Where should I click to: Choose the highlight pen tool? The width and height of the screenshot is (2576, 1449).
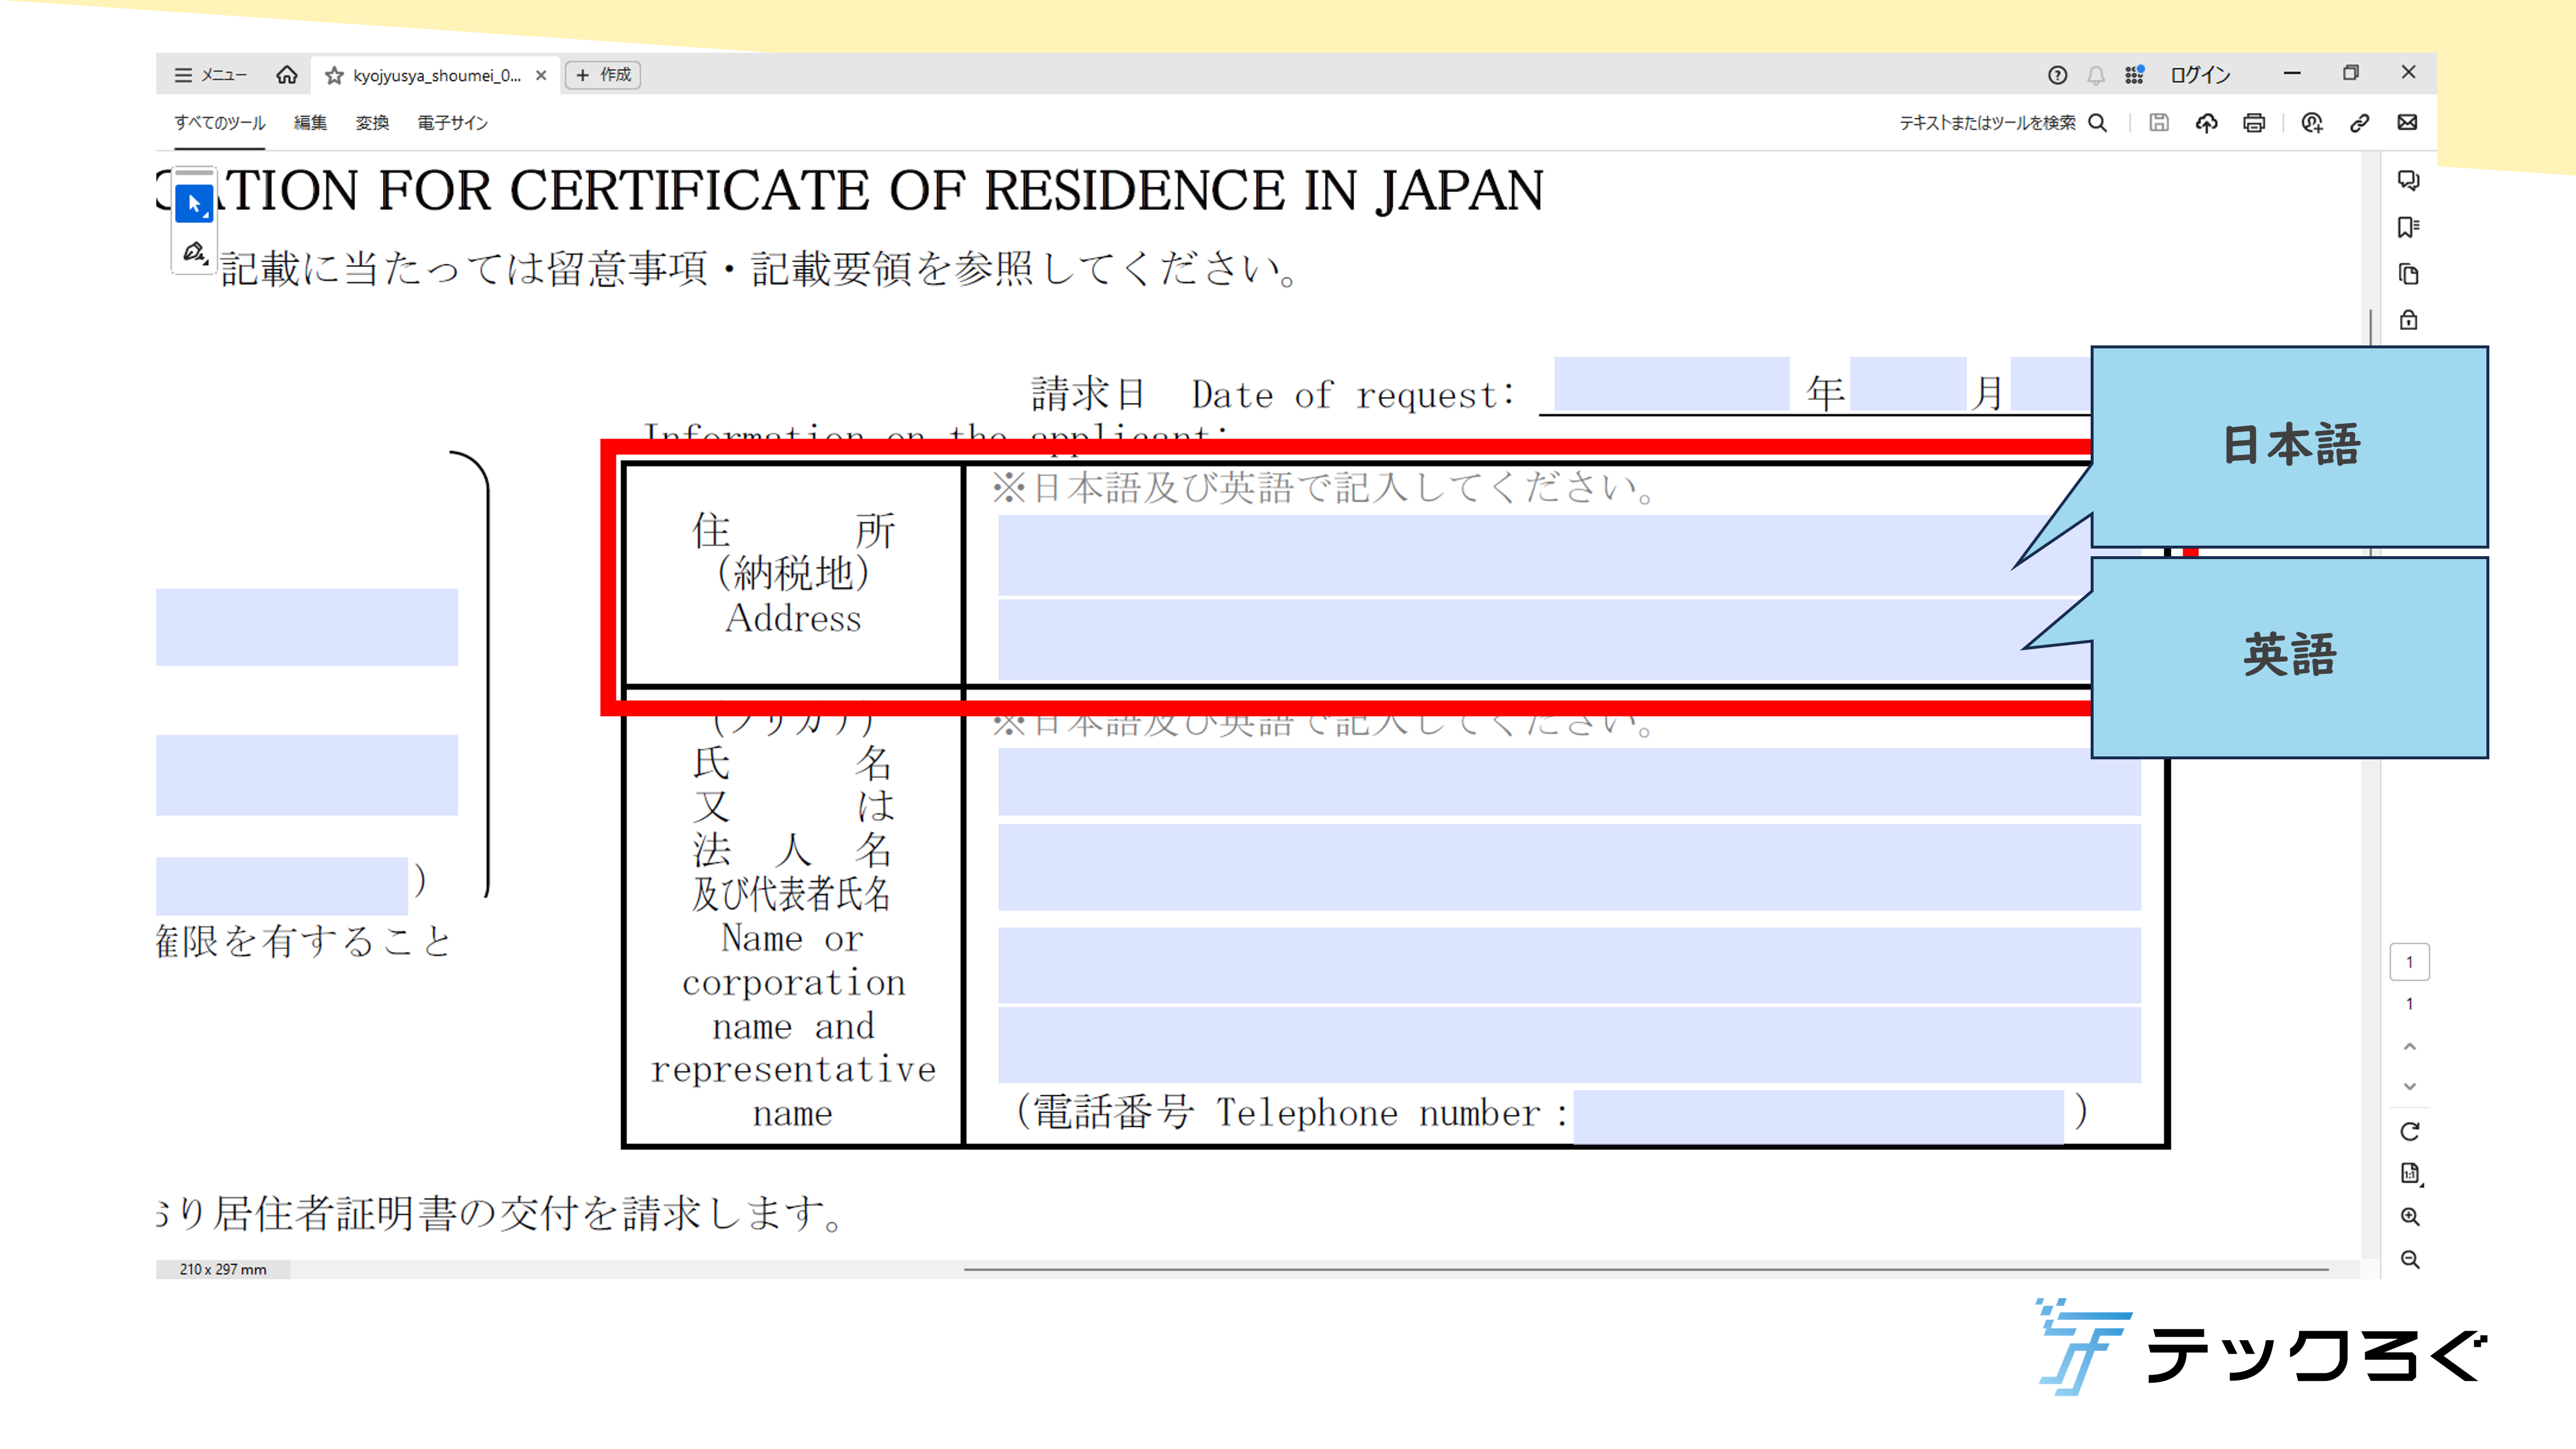pos(194,252)
